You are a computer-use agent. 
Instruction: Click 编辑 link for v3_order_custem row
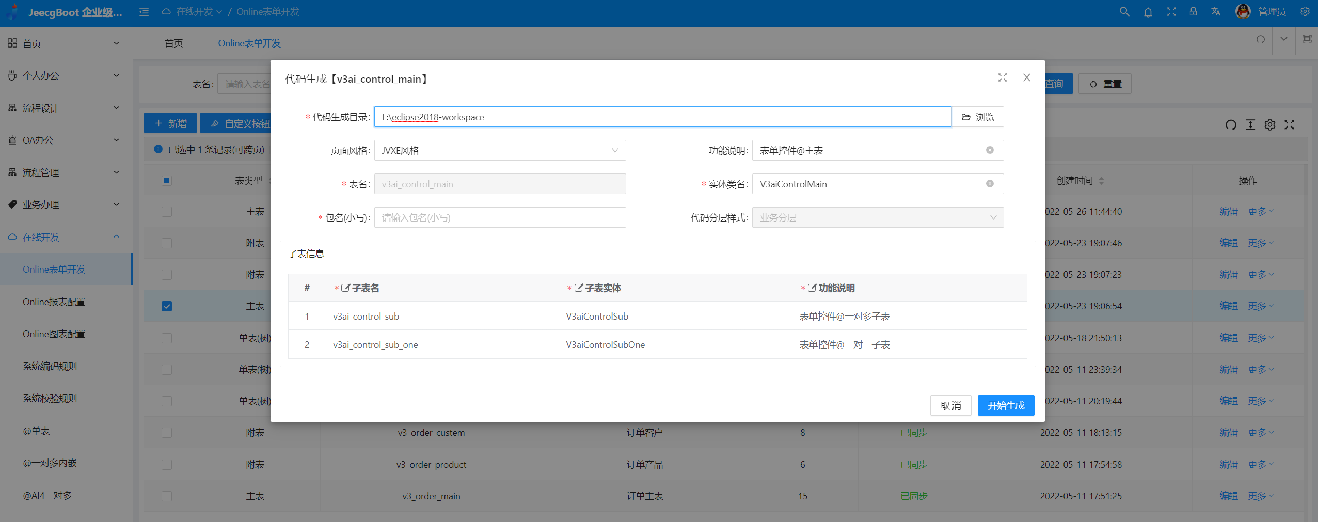coord(1229,433)
